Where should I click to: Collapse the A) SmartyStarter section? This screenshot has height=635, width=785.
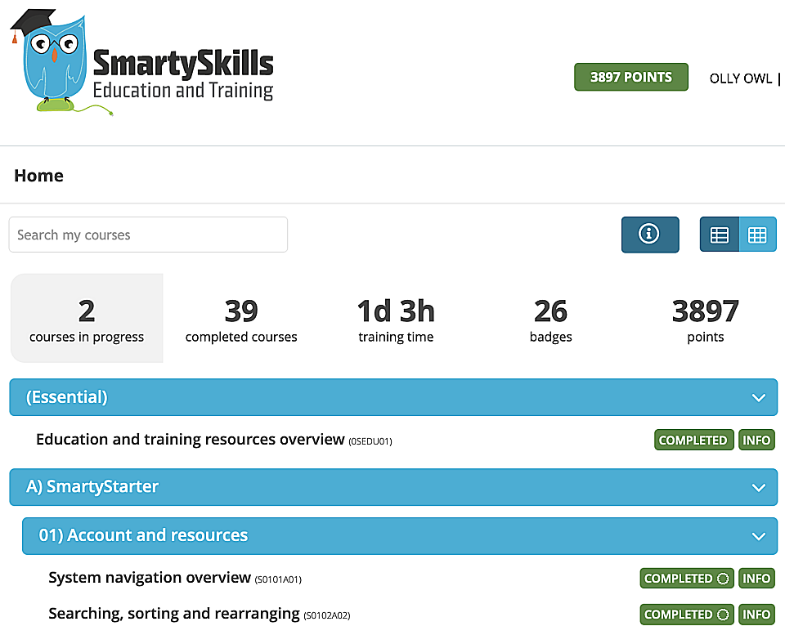[758, 487]
